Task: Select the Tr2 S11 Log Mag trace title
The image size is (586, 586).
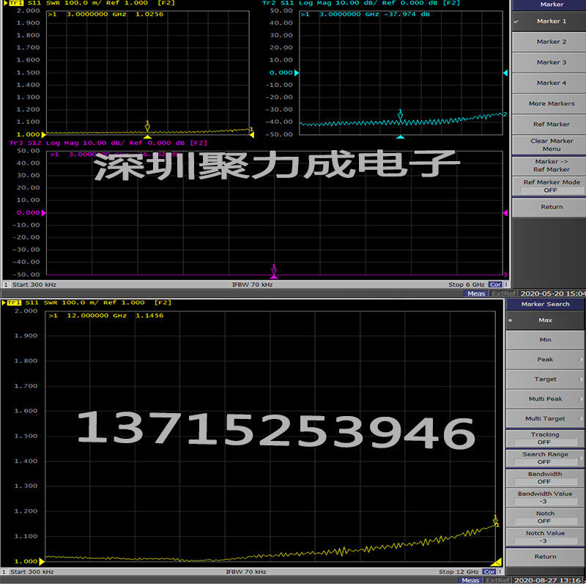Action: pyautogui.click(x=360, y=3)
